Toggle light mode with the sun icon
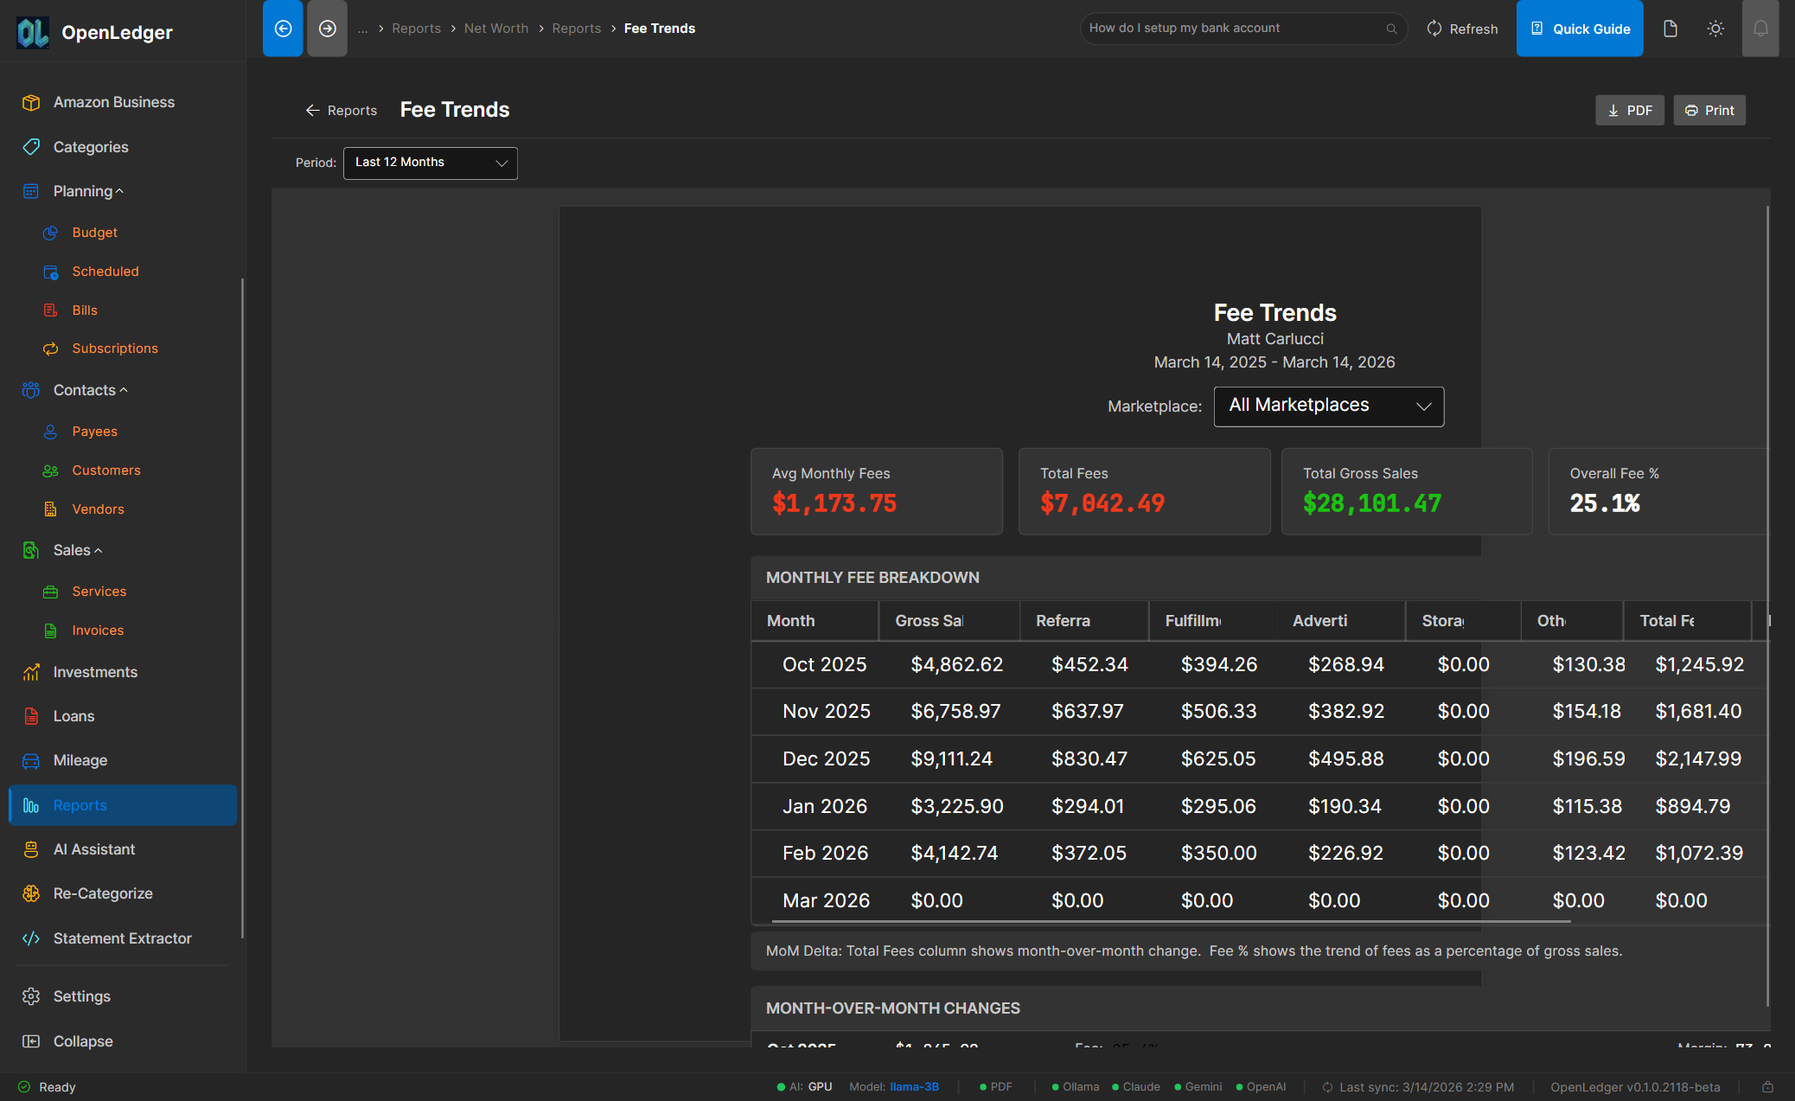The width and height of the screenshot is (1795, 1101). [x=1715, y=28]
